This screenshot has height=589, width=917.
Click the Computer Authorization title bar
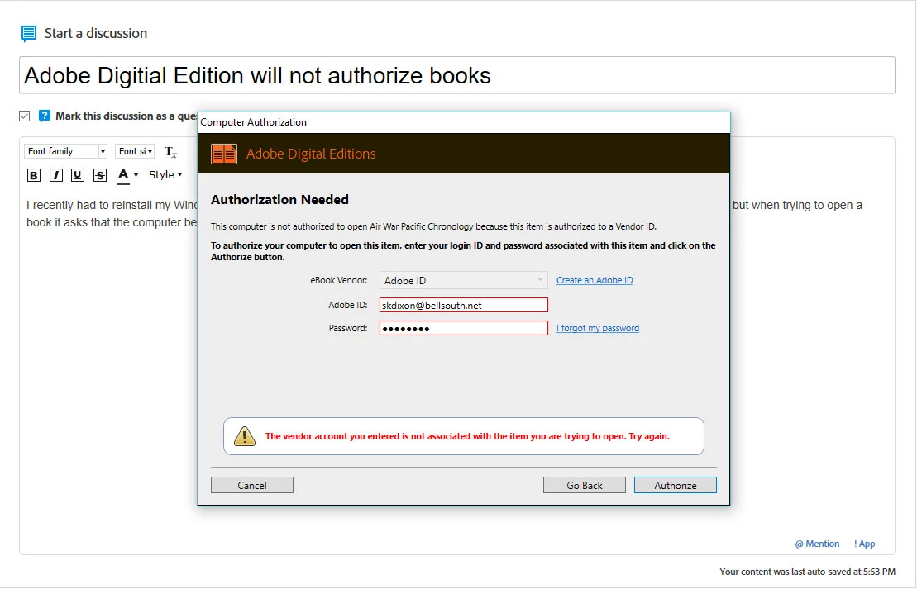[464, 122]
